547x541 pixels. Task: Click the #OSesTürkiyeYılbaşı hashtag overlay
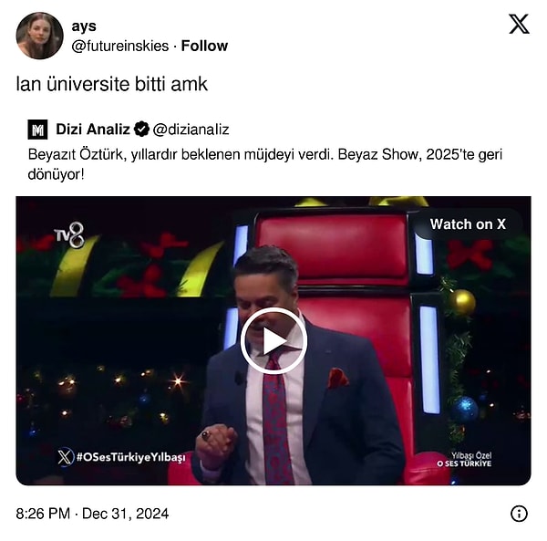(x=130, y=457)
